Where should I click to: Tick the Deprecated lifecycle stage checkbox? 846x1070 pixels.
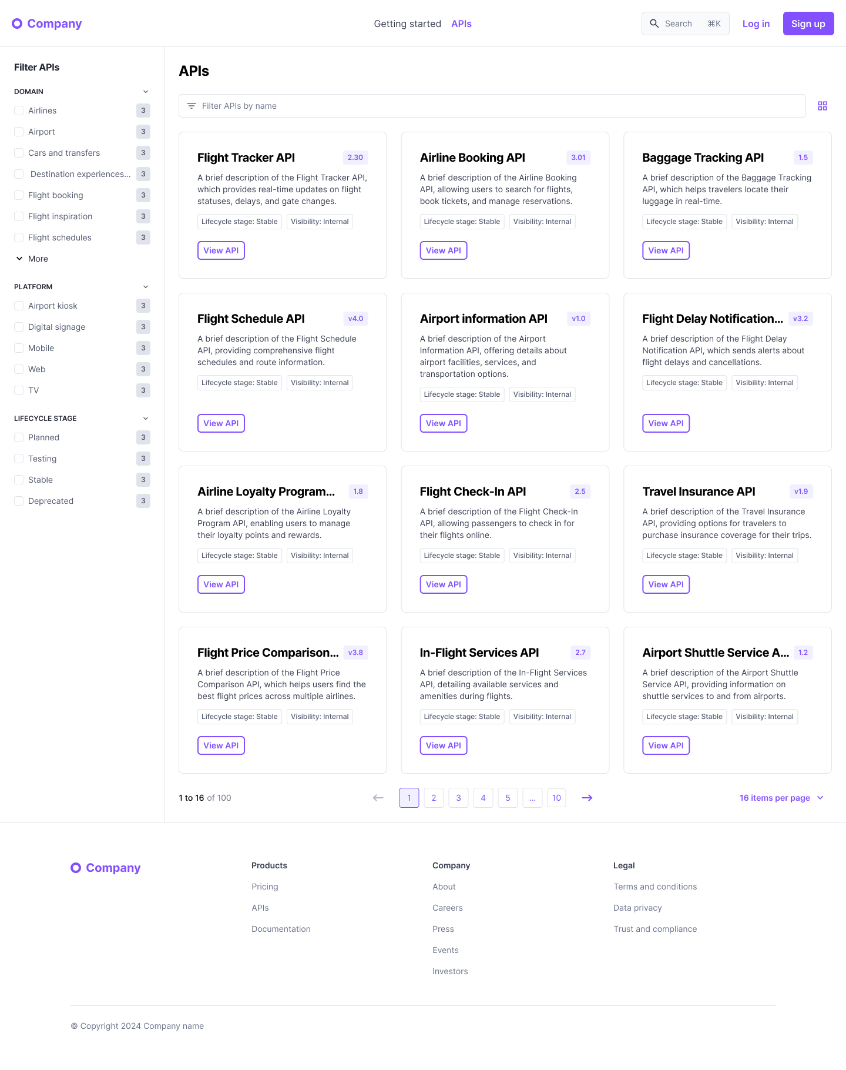point(19,501)
